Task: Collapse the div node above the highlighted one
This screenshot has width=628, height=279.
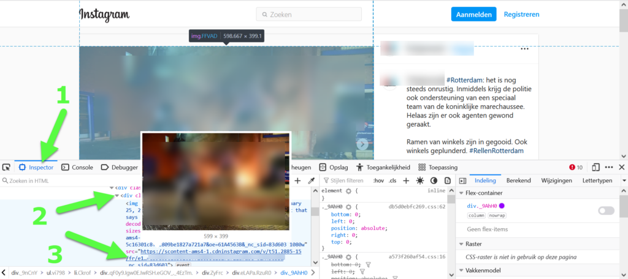Action: click(111, 187)
